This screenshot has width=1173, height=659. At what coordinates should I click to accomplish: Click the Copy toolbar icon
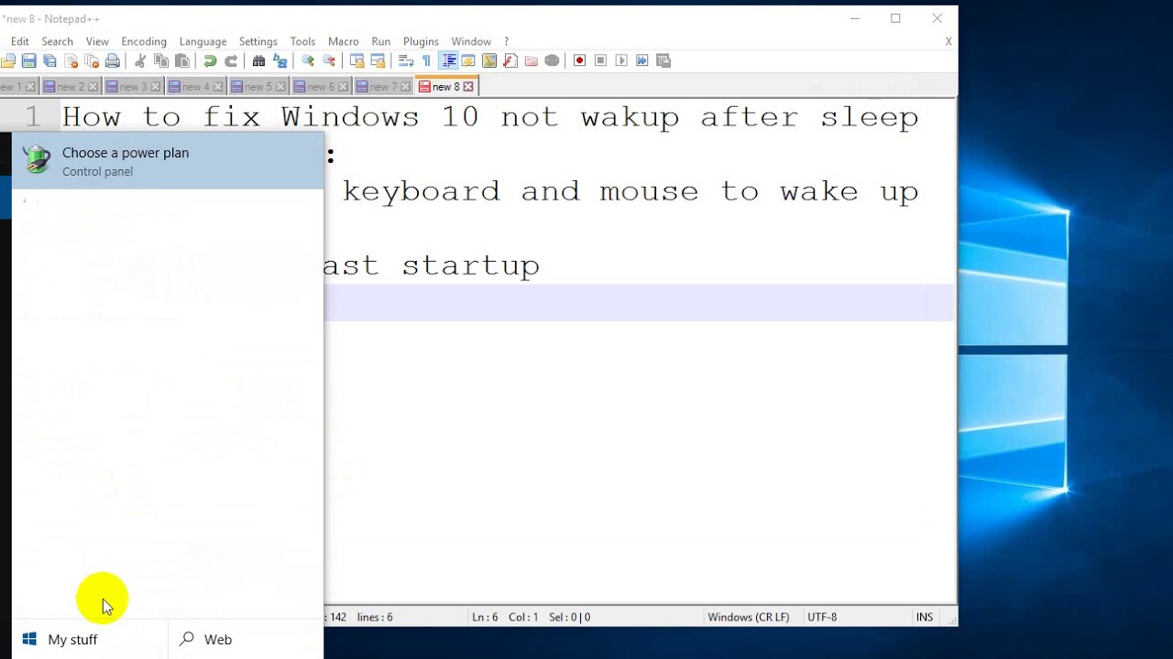161,60
